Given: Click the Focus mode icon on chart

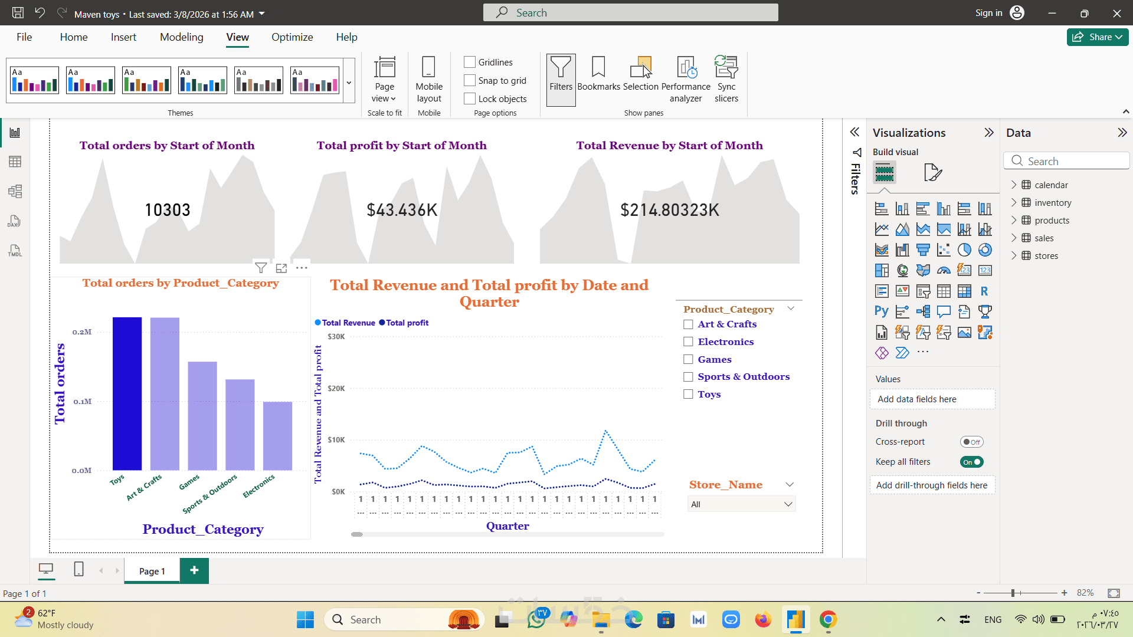Looking at the screenshot, I should [x=281, y=268].
